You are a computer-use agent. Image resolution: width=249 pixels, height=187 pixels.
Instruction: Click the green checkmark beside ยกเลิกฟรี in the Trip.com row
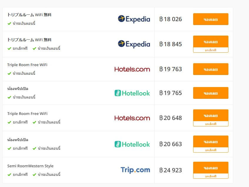9,175
